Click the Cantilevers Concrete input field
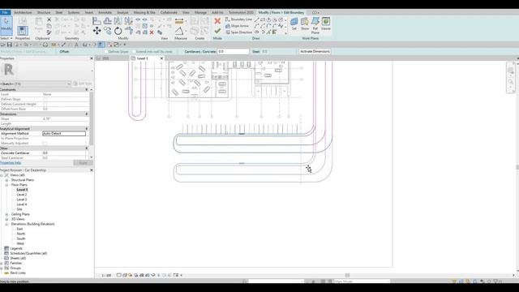Viewport: 519px width, 292px height. coord(233,52)
